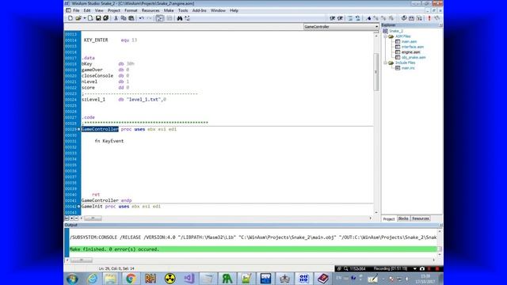
Task: Click the Cut scissors icon
Action: (x=116, y=18)
